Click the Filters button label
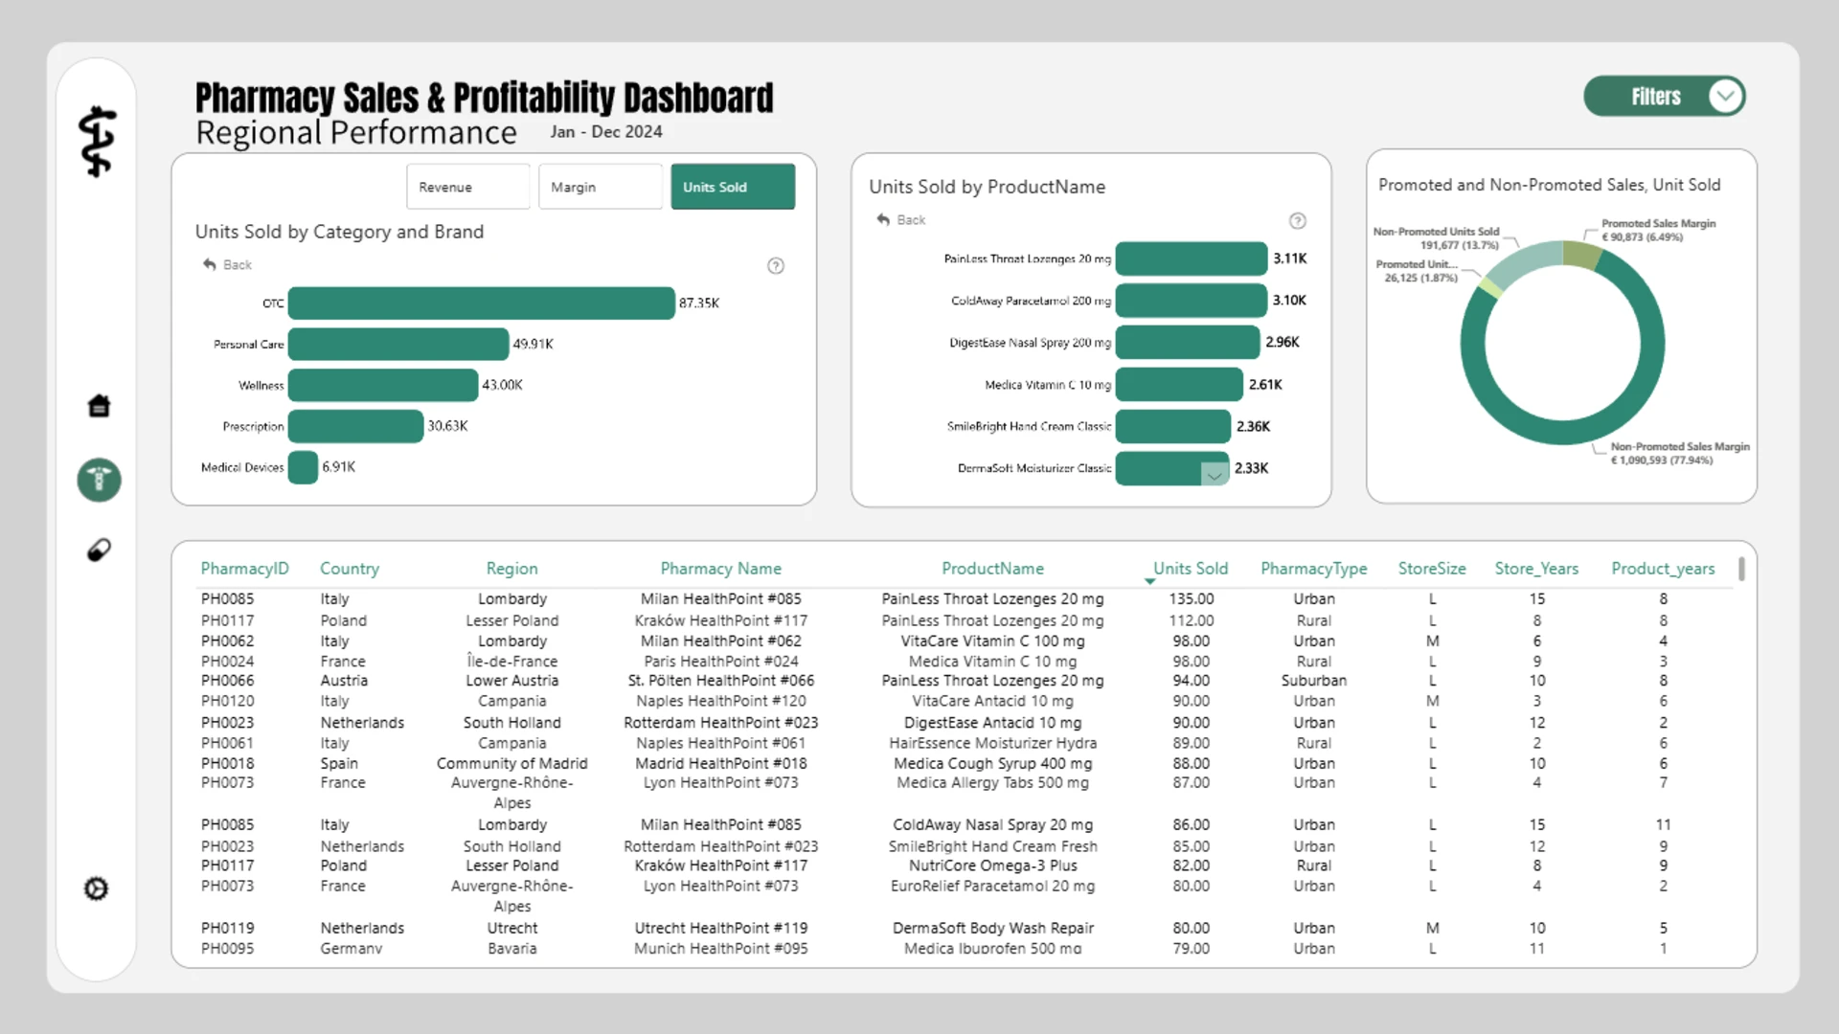 coord(1656,97)
